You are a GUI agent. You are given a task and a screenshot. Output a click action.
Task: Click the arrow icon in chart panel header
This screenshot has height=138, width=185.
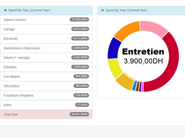103,10
